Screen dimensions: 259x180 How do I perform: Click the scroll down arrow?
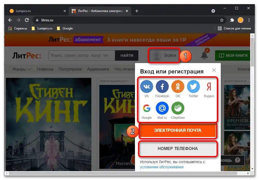(x=252, y=169)
